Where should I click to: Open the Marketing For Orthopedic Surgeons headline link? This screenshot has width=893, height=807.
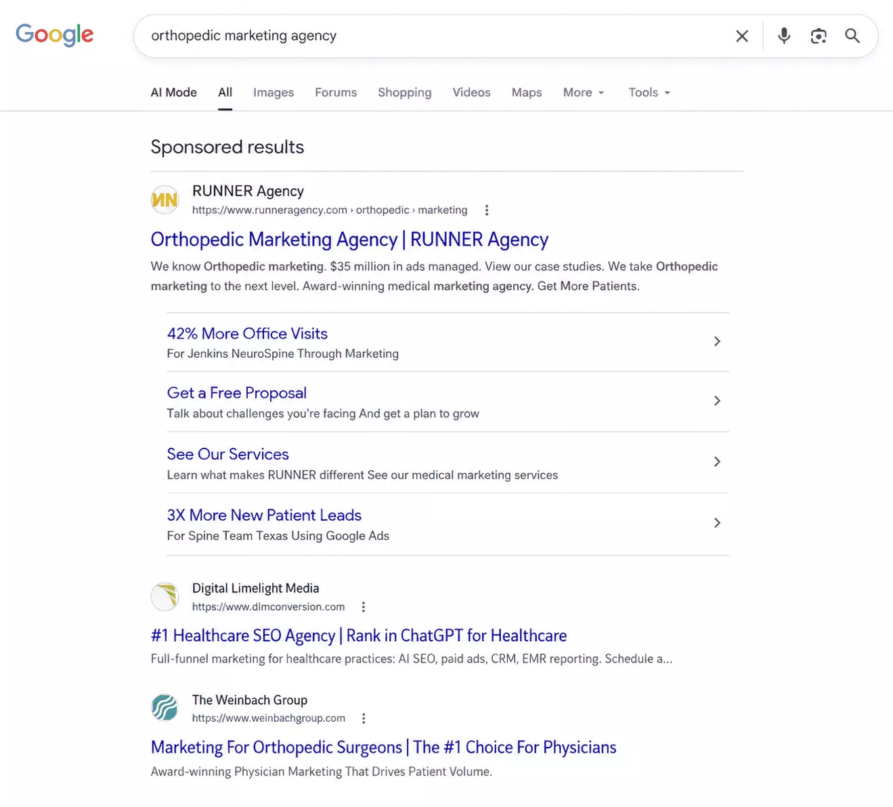[384, 747]
